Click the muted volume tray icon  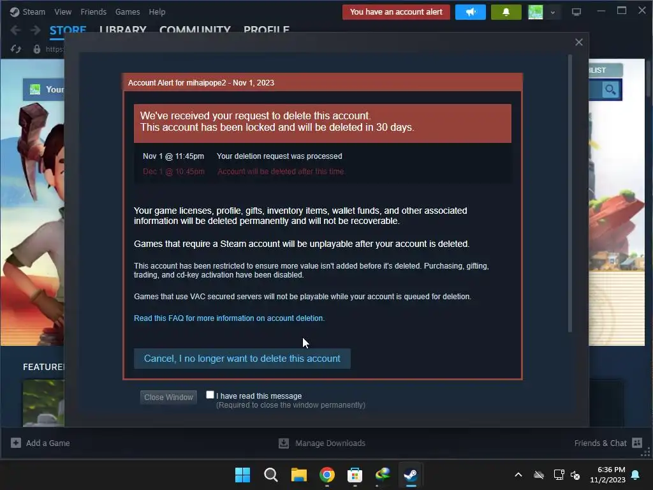576,475
